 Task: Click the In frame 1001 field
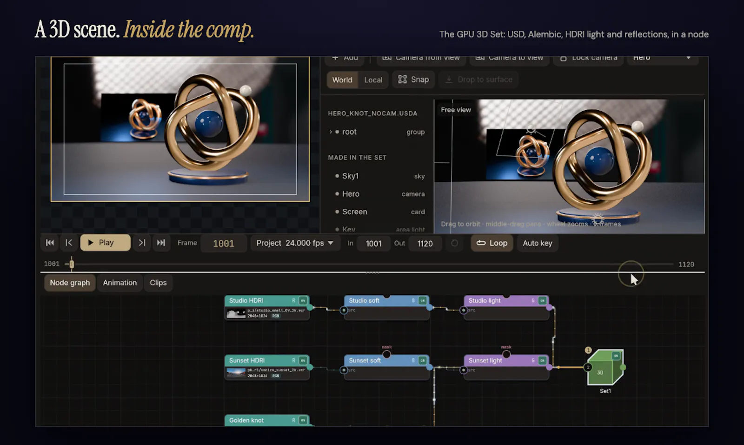pos(373,244)
